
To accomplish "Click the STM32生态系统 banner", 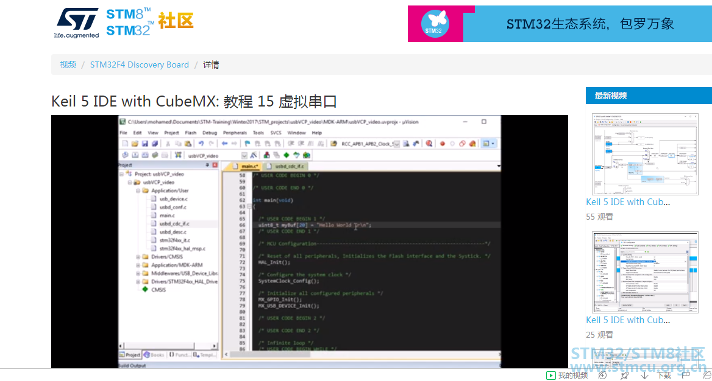I will coord(560,24).
